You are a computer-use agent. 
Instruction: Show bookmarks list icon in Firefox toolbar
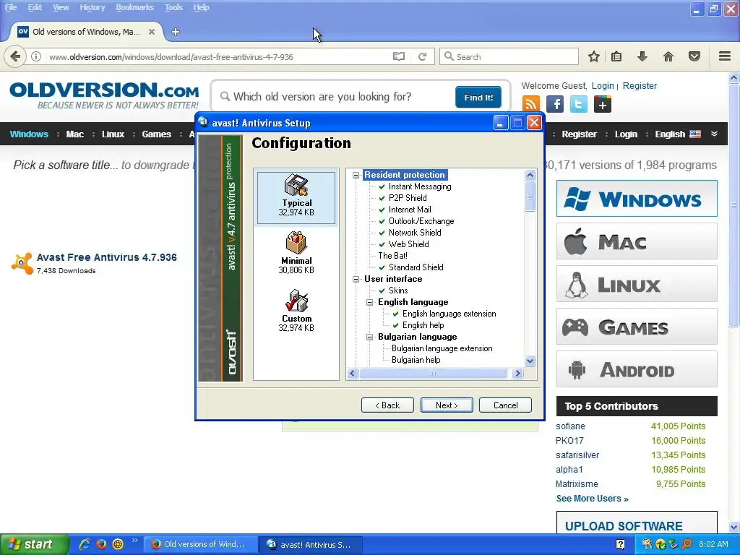(616, 56)
